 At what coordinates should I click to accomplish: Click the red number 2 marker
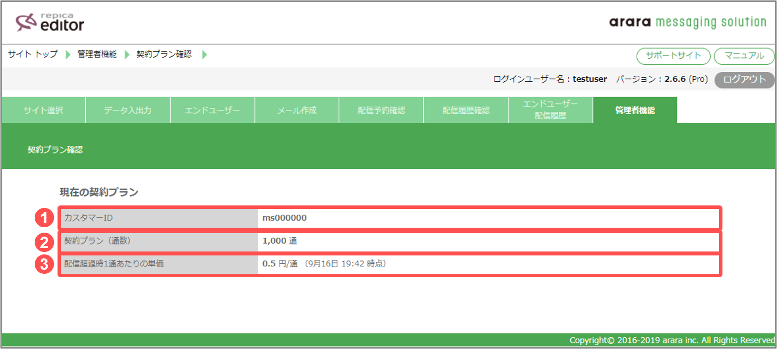pos(45,242)
